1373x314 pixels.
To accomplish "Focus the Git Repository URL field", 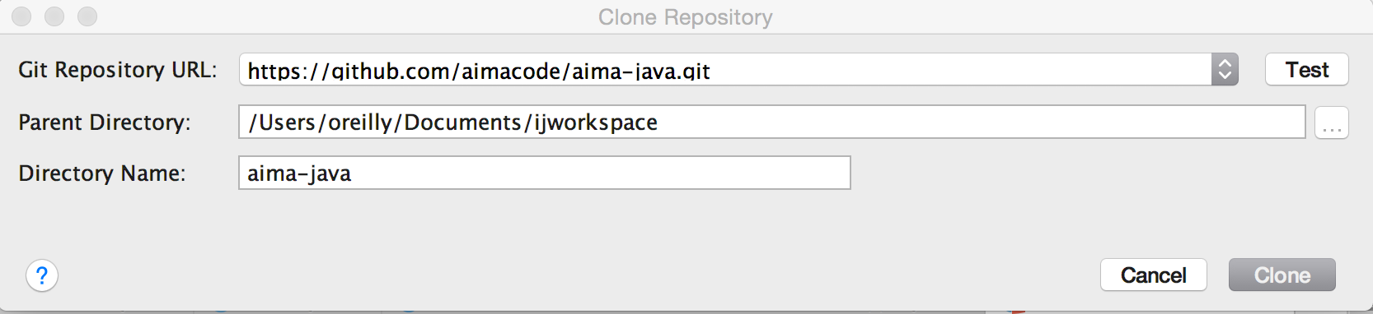I will coord(725,70).
